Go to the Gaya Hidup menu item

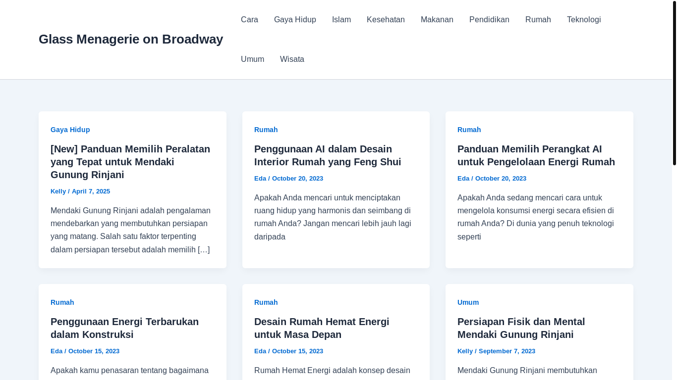point(295,20)
